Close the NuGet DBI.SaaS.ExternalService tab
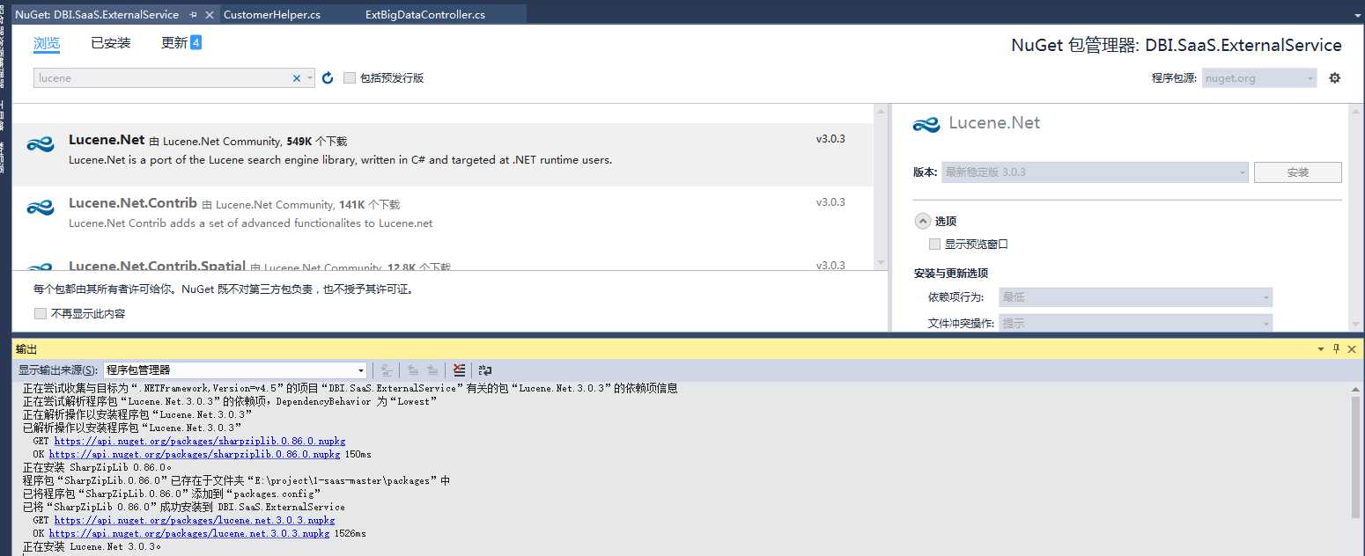The image size is (1365, 556). tap(210, 15)
